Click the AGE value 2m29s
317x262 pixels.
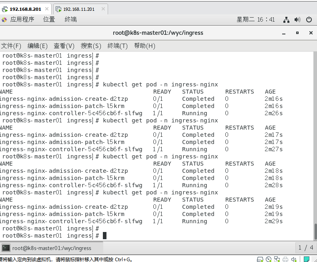pos(273,221)
